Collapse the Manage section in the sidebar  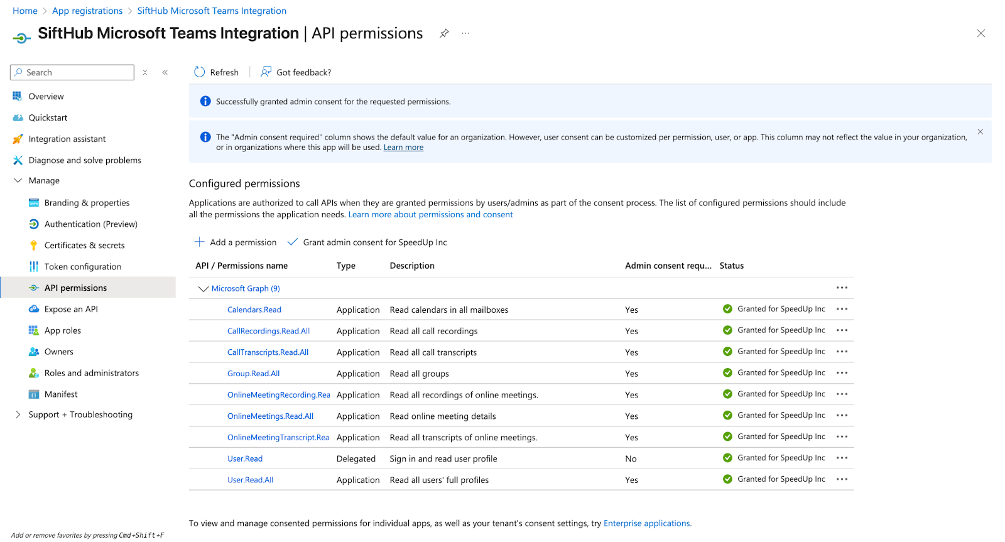(18, 181)
